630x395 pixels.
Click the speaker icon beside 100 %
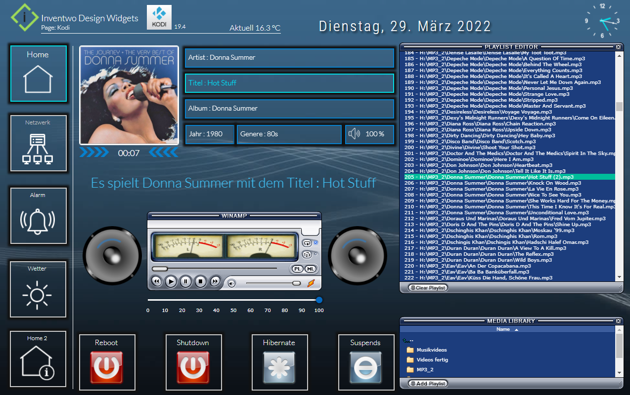pyautogui.click(x=354, y=134)
